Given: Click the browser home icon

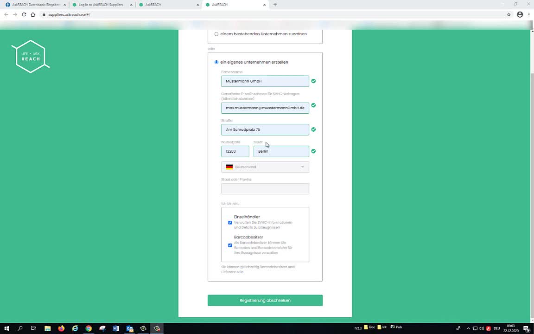Looking at the screenshot, I should tap(33, 14).
